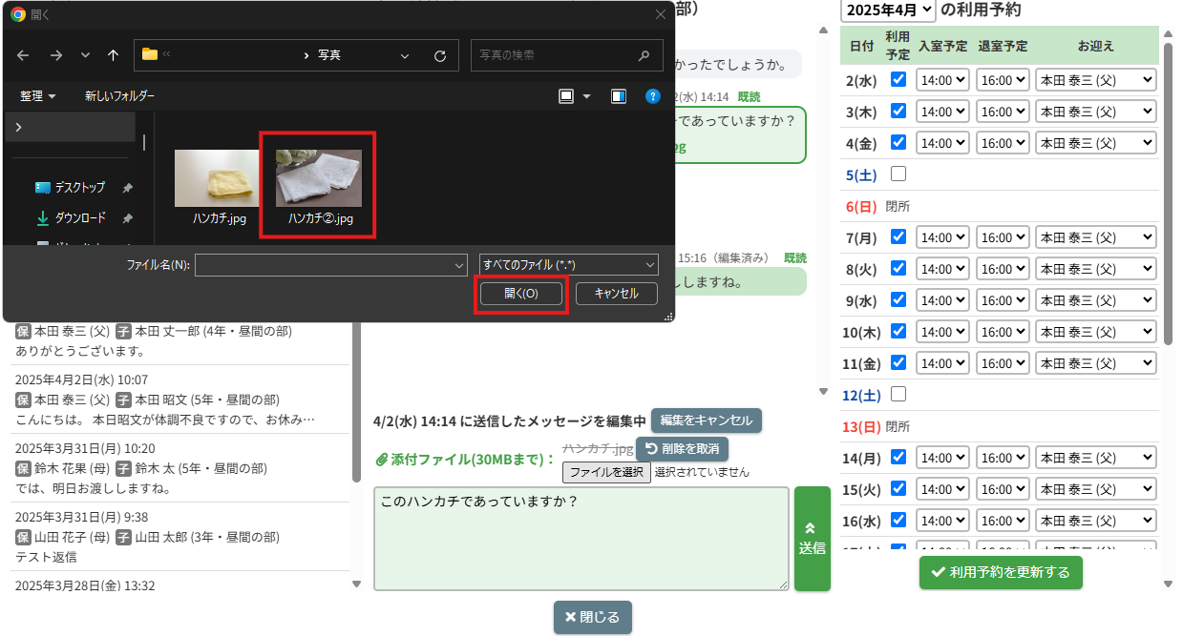
Task: Open the file type filter すべてのファイル dropdown
Action: click(x=569, y=264)
